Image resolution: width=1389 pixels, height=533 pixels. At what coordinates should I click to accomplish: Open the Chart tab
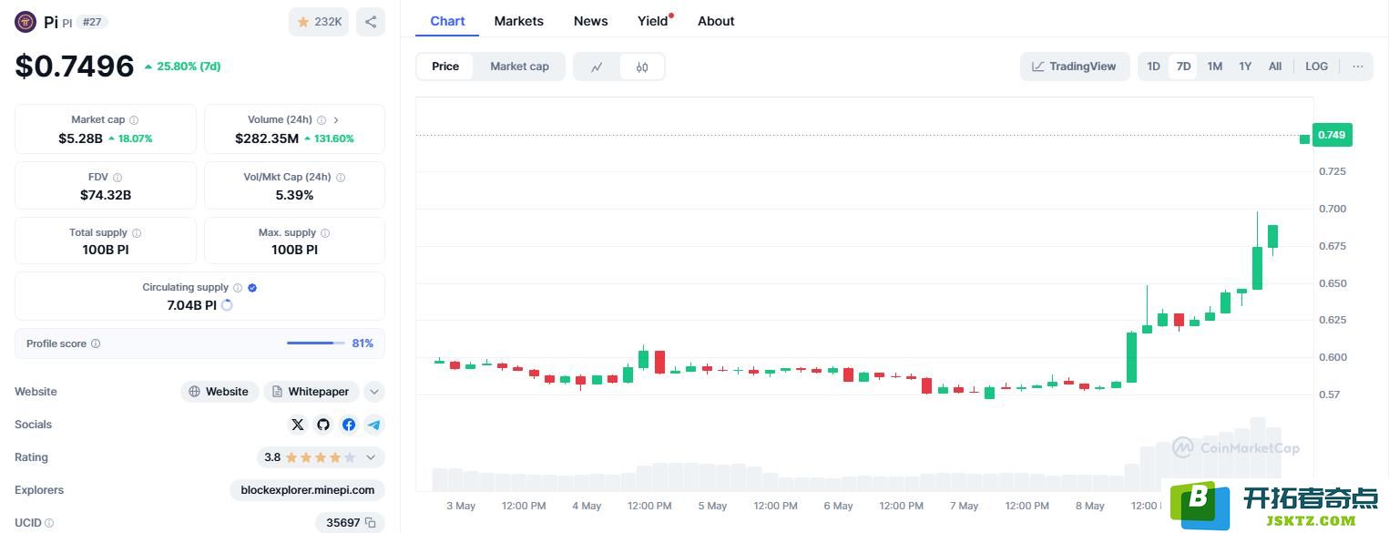[x=447, y=21]
